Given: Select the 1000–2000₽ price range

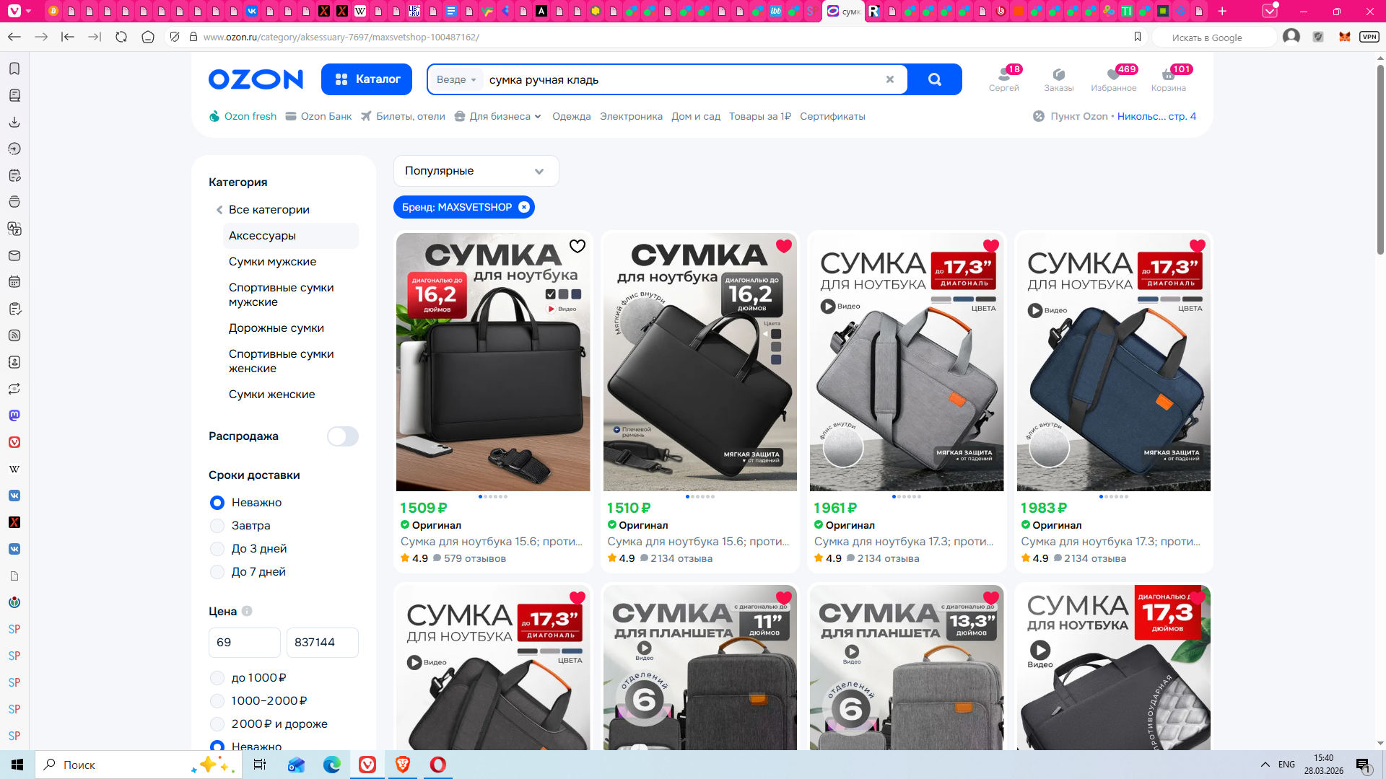Looking at the screenshot, I should tap(217, 701).
